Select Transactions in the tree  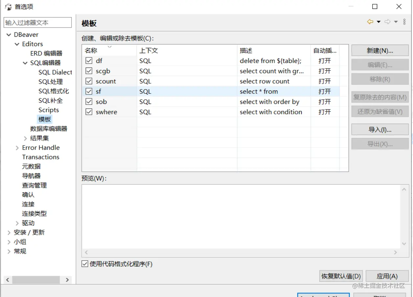click(41, 157)
